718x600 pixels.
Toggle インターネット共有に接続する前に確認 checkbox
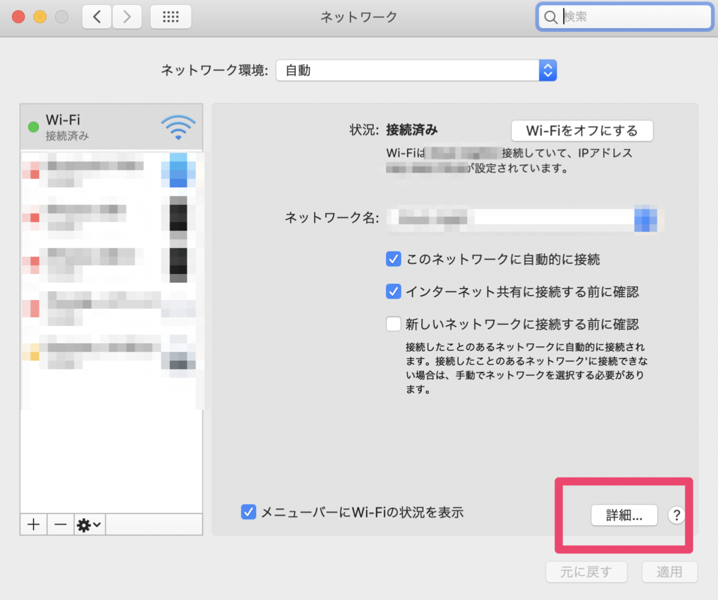pyautogui.click(x=393, y=292)
